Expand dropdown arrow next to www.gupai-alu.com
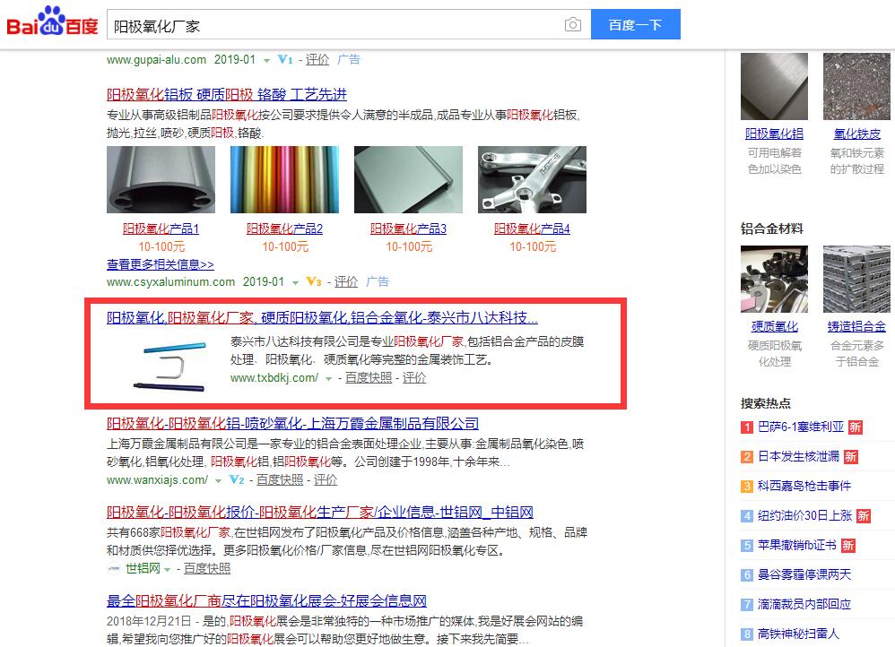895x647 pixels. click(266, 60)
